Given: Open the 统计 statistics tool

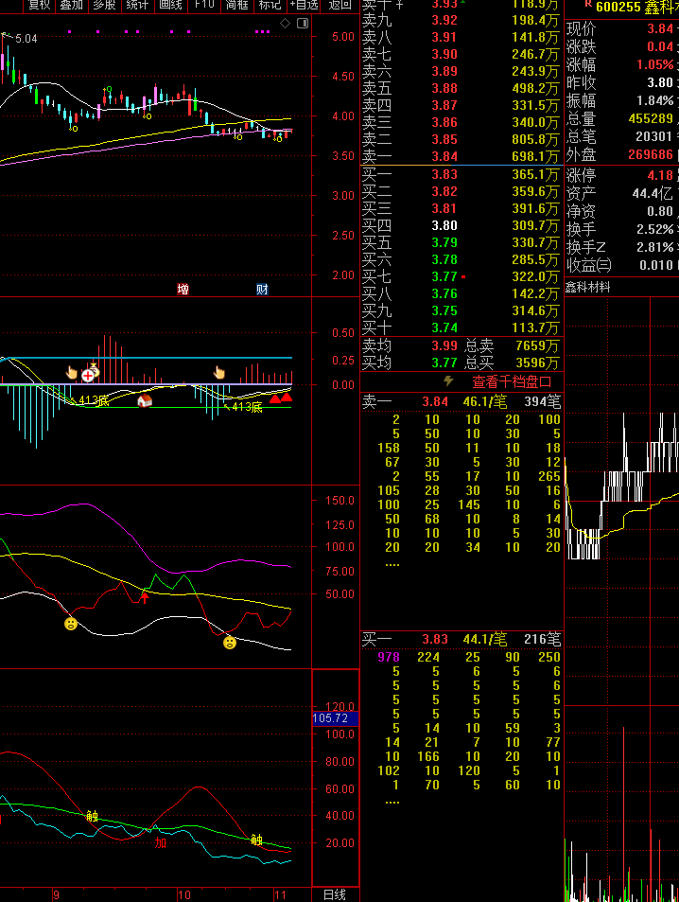Looking at the screenshot, I should (137, 6).
